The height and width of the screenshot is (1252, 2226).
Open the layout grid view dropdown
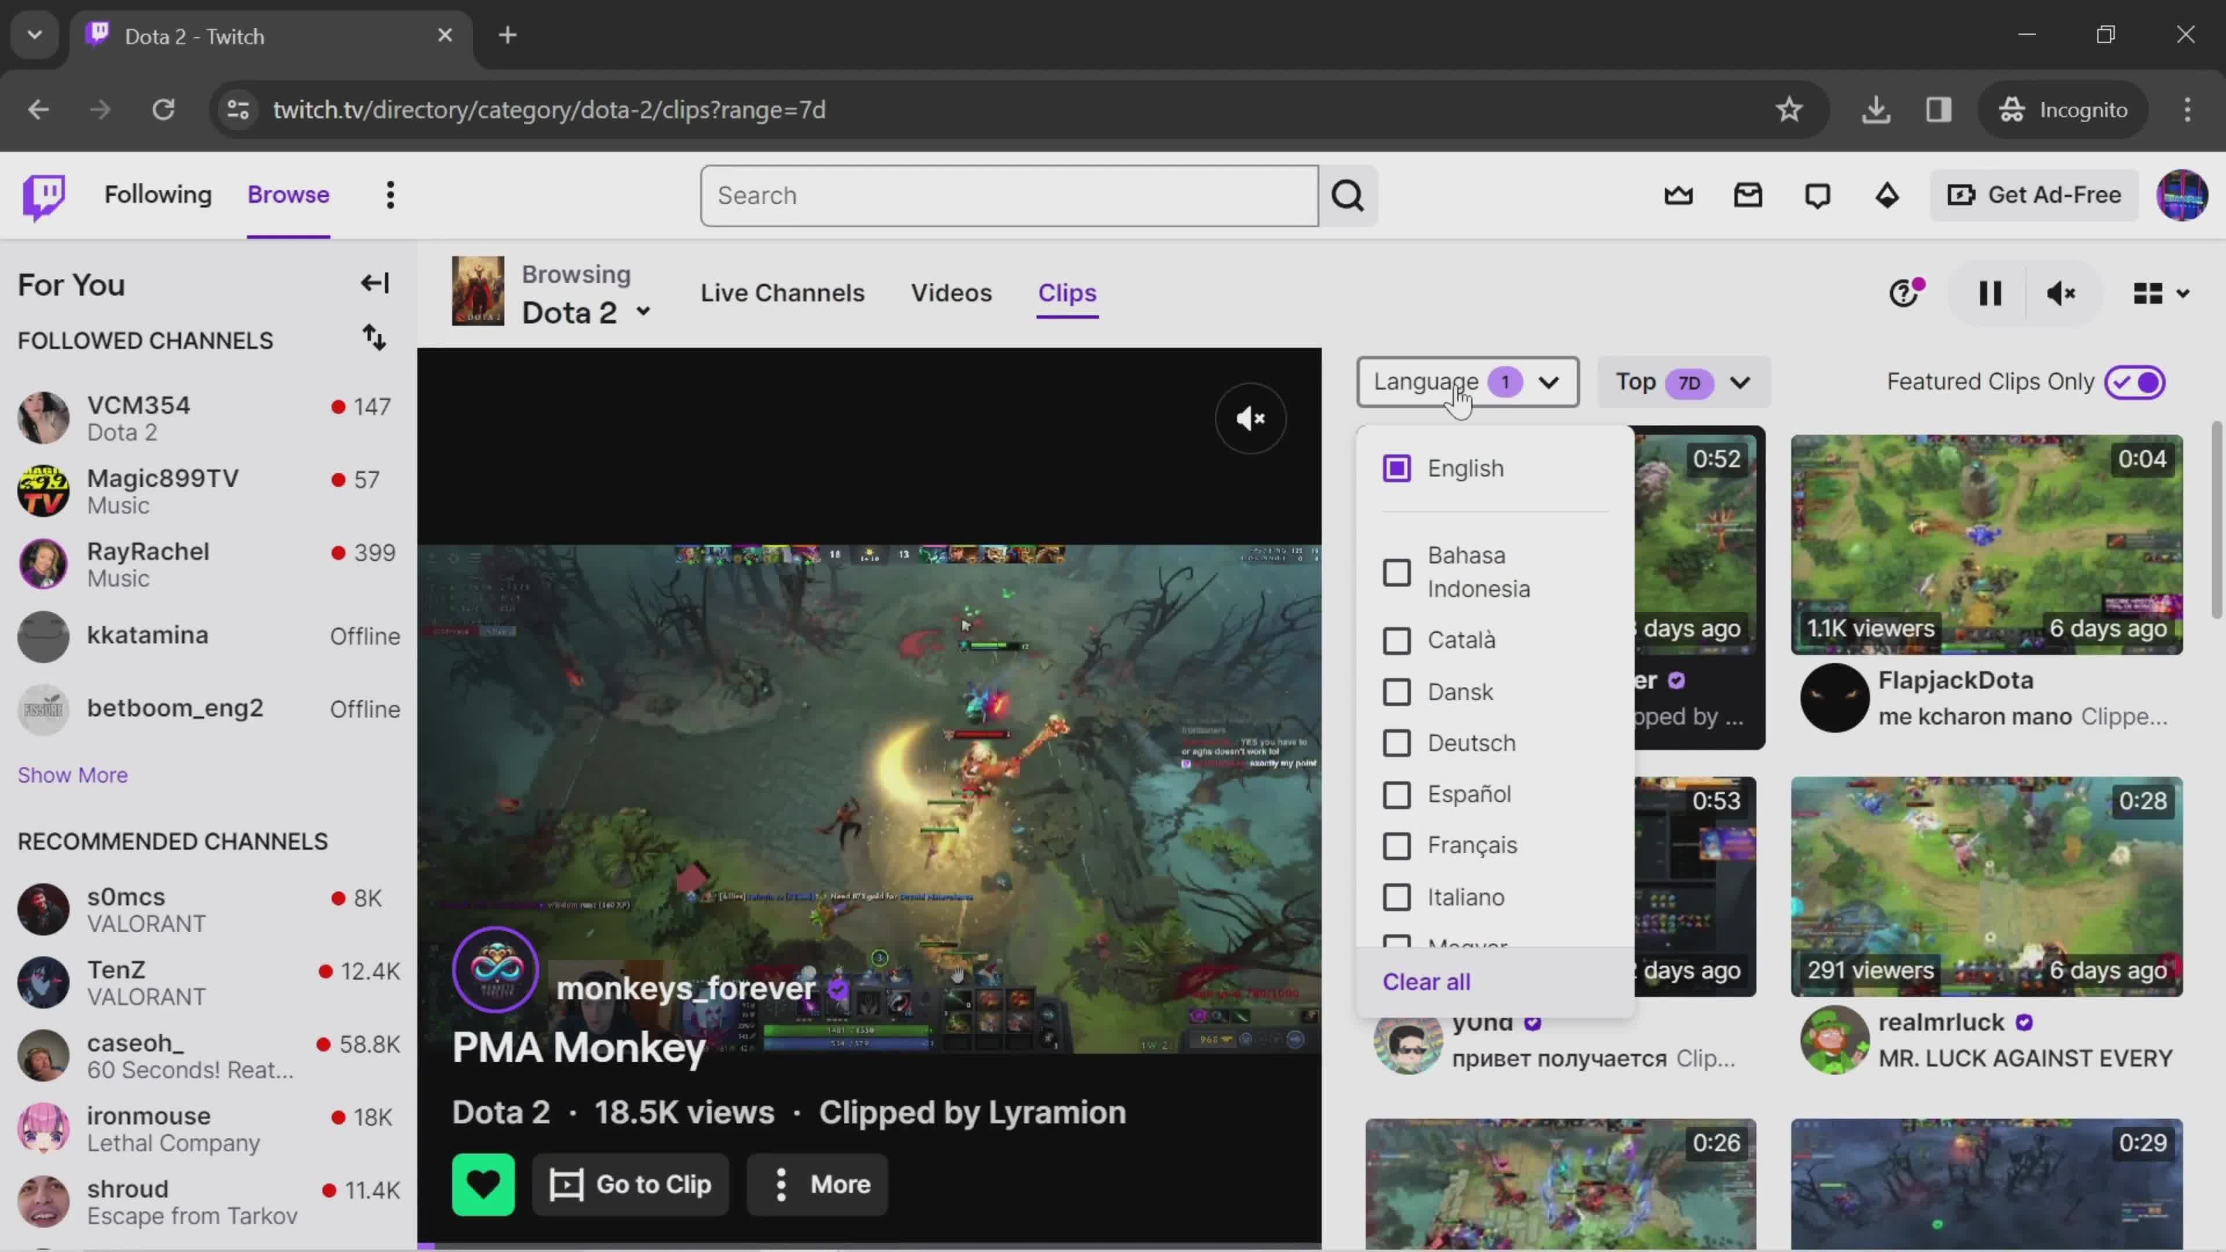point(2160,294)
